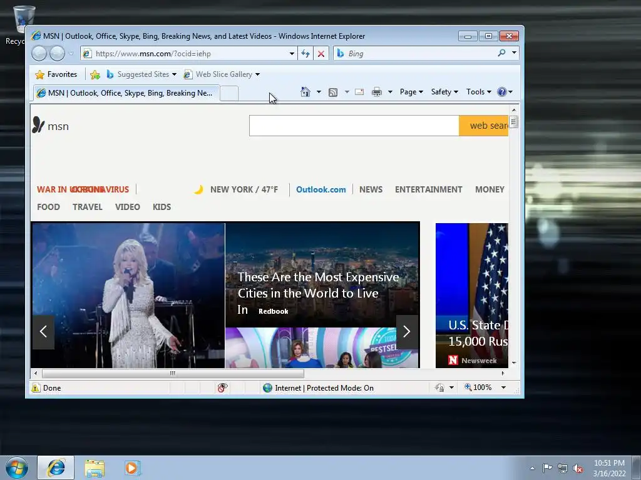This screenshot has height=480, width=641.
Task: Click horizontal scrollbar right arrow
Action: [503, 373]
